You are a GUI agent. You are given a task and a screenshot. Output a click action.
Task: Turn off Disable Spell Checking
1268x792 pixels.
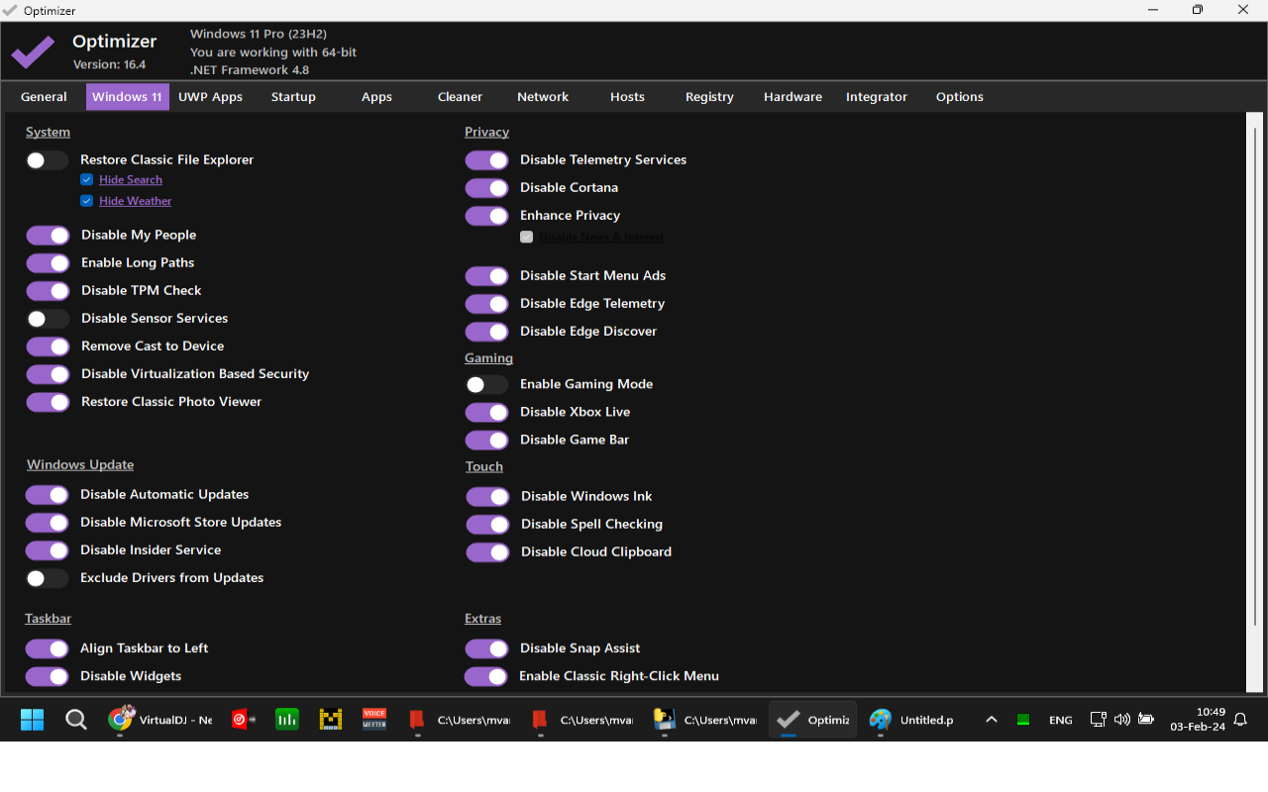point(487,525)
